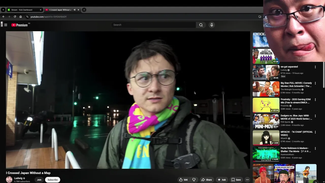Close the I Crossed Japan YouTube tab
This screenshot has height=183, width=325.
pyautogui.click(x=78, y=10)
